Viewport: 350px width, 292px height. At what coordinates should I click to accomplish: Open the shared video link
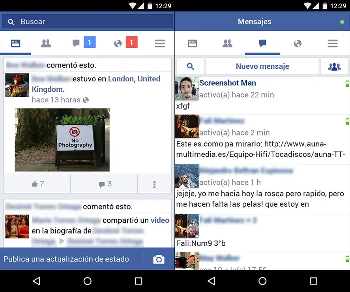160,220
